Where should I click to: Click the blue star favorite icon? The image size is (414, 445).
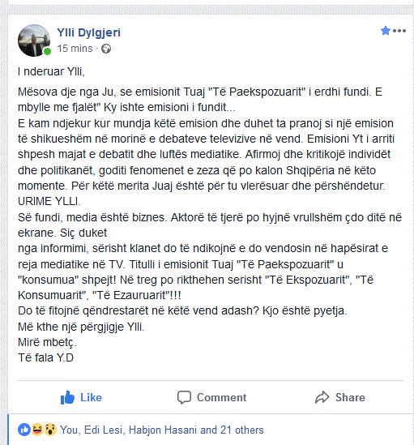click(x=386, y=30)
